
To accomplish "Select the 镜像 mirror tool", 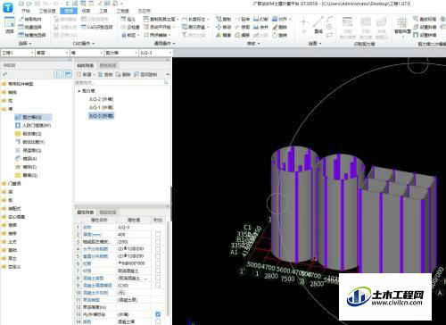I will click(x=224, y=35).
